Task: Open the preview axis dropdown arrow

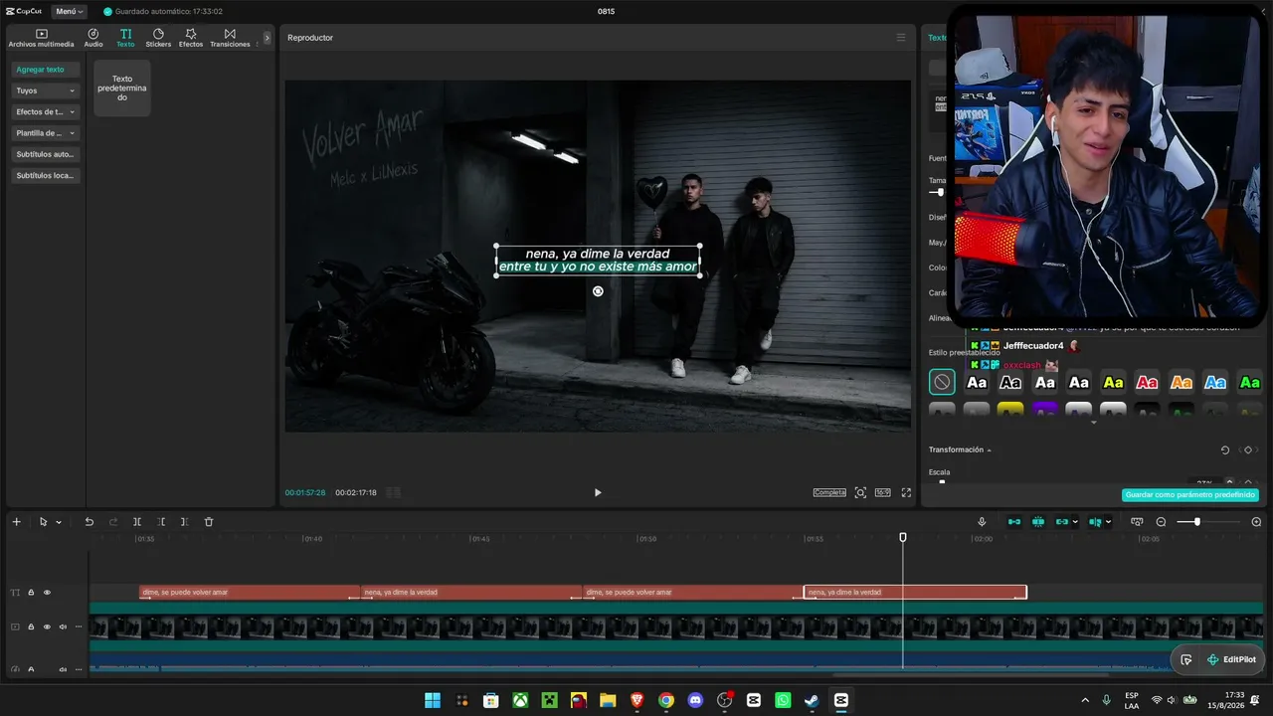Action: click(x=1108, y=522)
